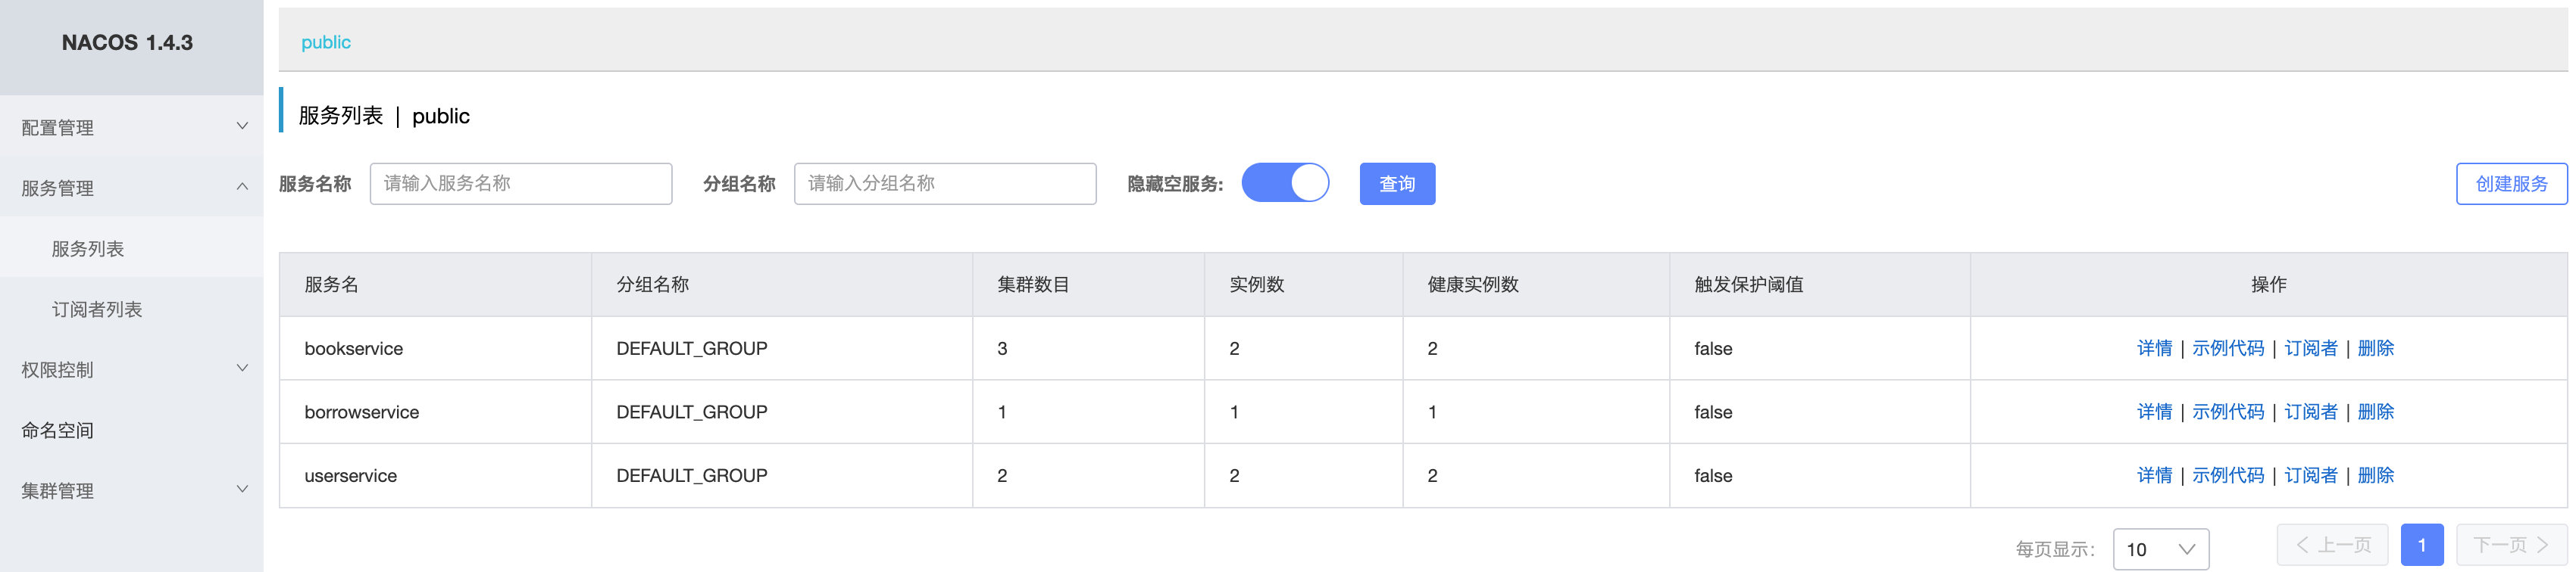Open 服务列表 in the sidebar
This screenshot has width=2576, height=572.
[88, 249]
